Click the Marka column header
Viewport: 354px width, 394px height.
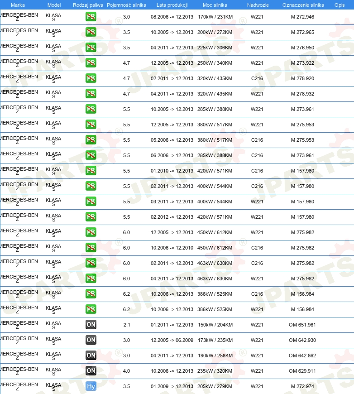click(x=18, y=5)
